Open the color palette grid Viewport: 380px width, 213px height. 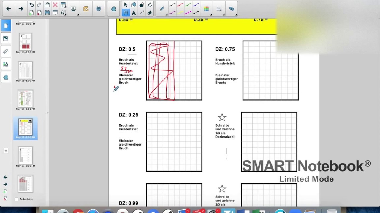tap(206, 9)
